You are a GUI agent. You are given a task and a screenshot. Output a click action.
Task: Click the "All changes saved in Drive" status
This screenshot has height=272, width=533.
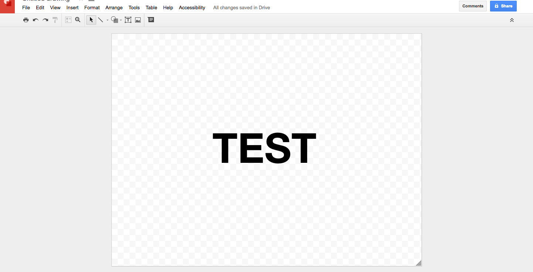[x=242, y=7]
